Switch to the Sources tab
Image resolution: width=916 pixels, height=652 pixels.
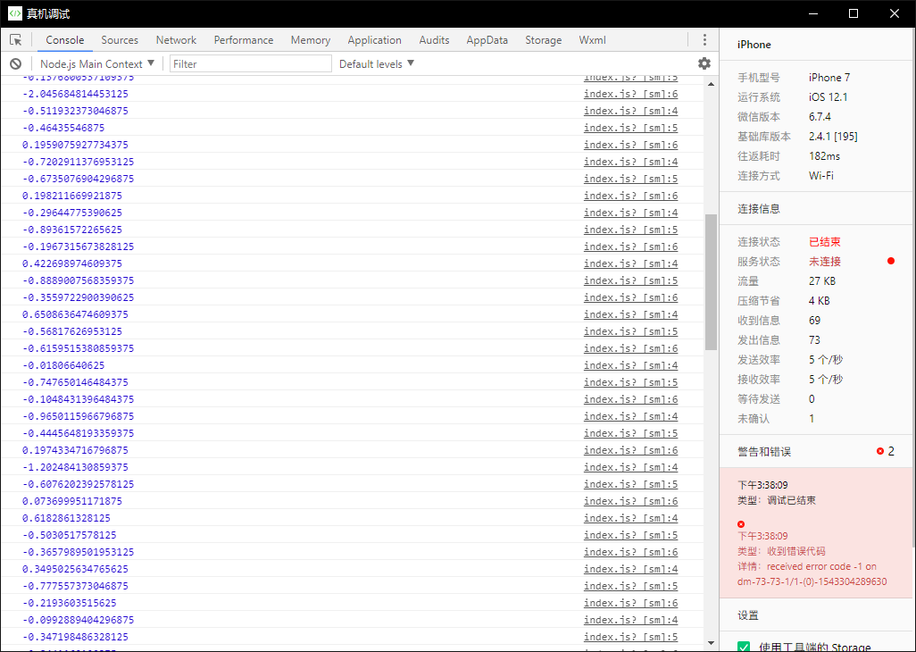120,40
